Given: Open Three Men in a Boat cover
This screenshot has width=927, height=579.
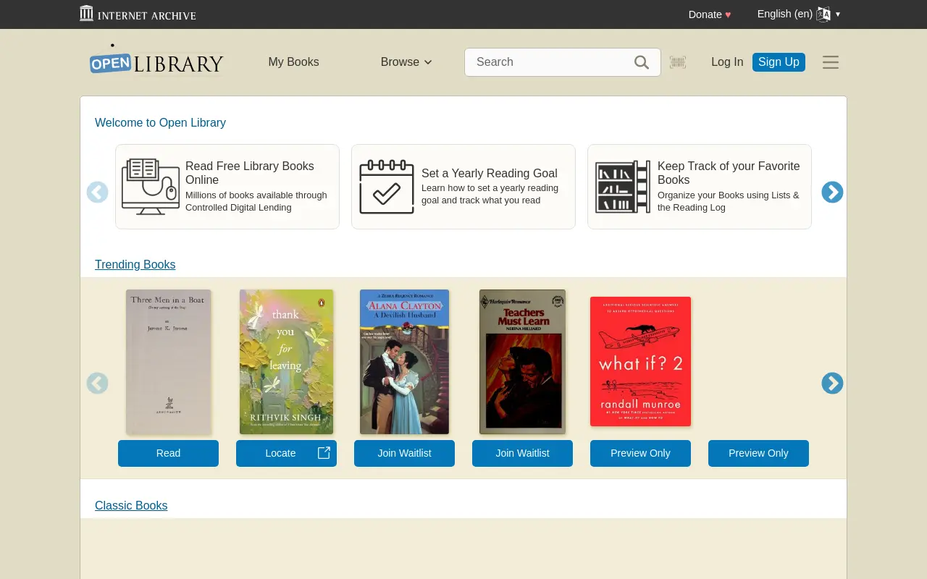Looking at the screenshot, I should 168,362.
